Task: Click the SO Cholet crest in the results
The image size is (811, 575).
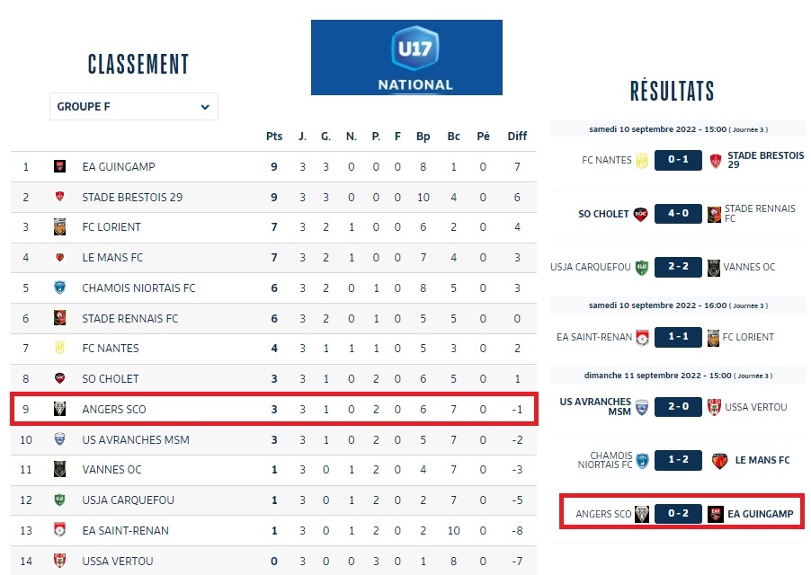Action: (x=639, y=215)
